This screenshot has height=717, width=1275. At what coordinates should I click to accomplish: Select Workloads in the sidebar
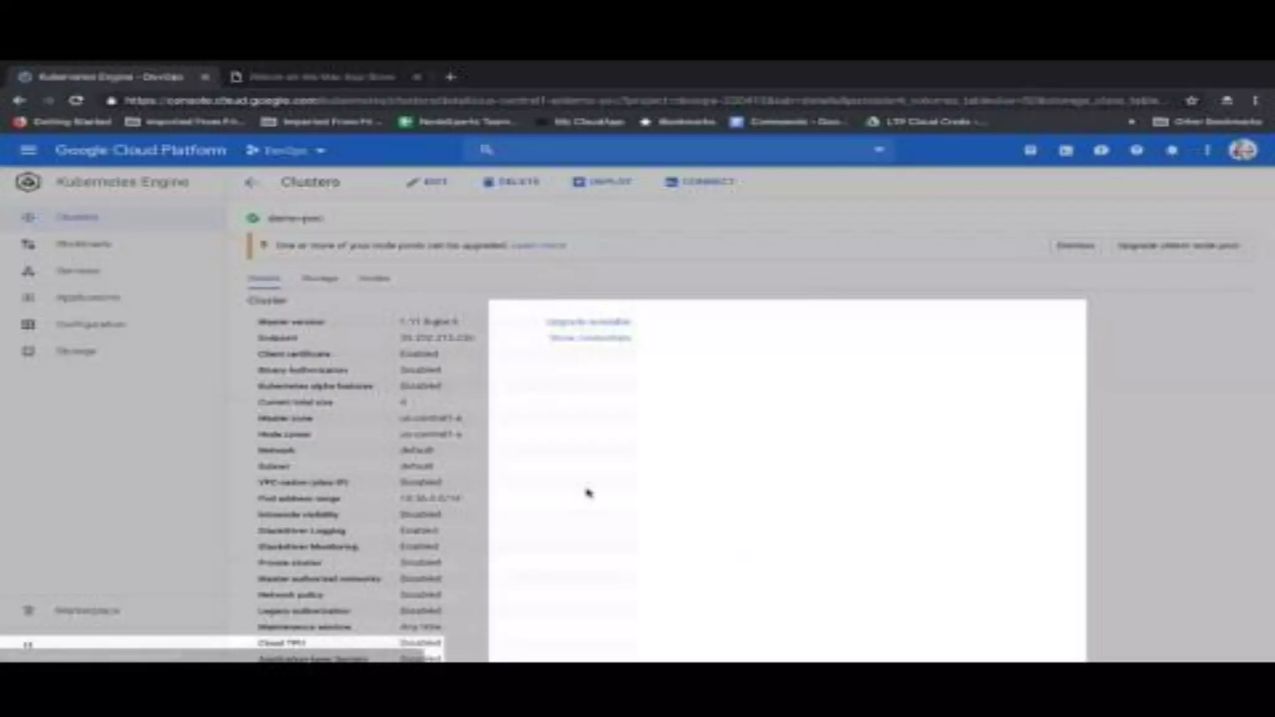pyautogui.click(x=83, y=244)
